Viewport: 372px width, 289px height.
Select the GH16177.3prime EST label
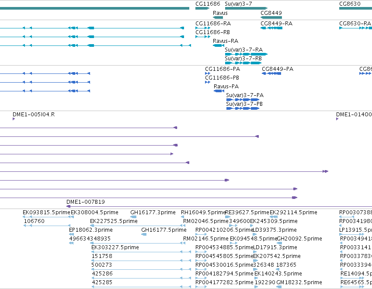tap(153, 212)
